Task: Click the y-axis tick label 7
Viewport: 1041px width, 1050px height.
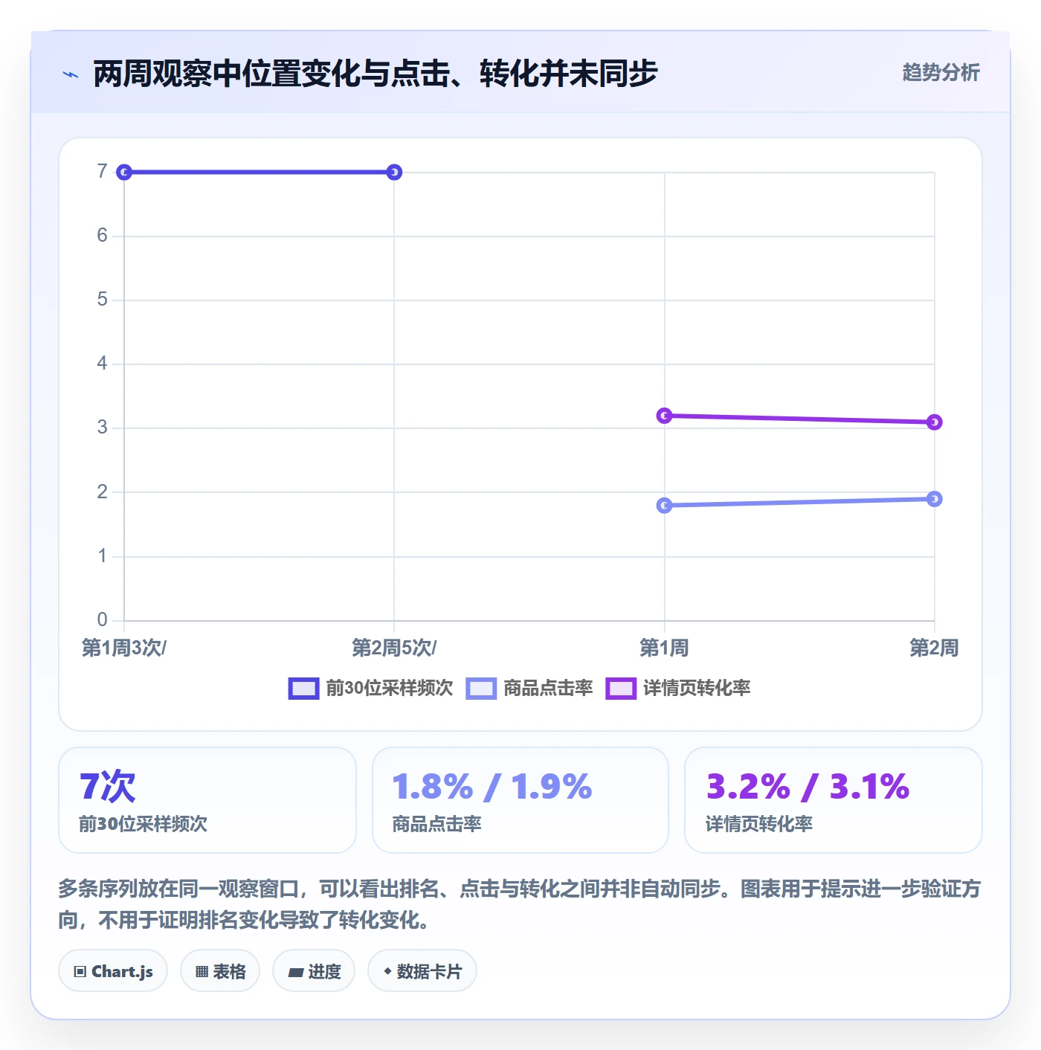Action: click(103, 172)
